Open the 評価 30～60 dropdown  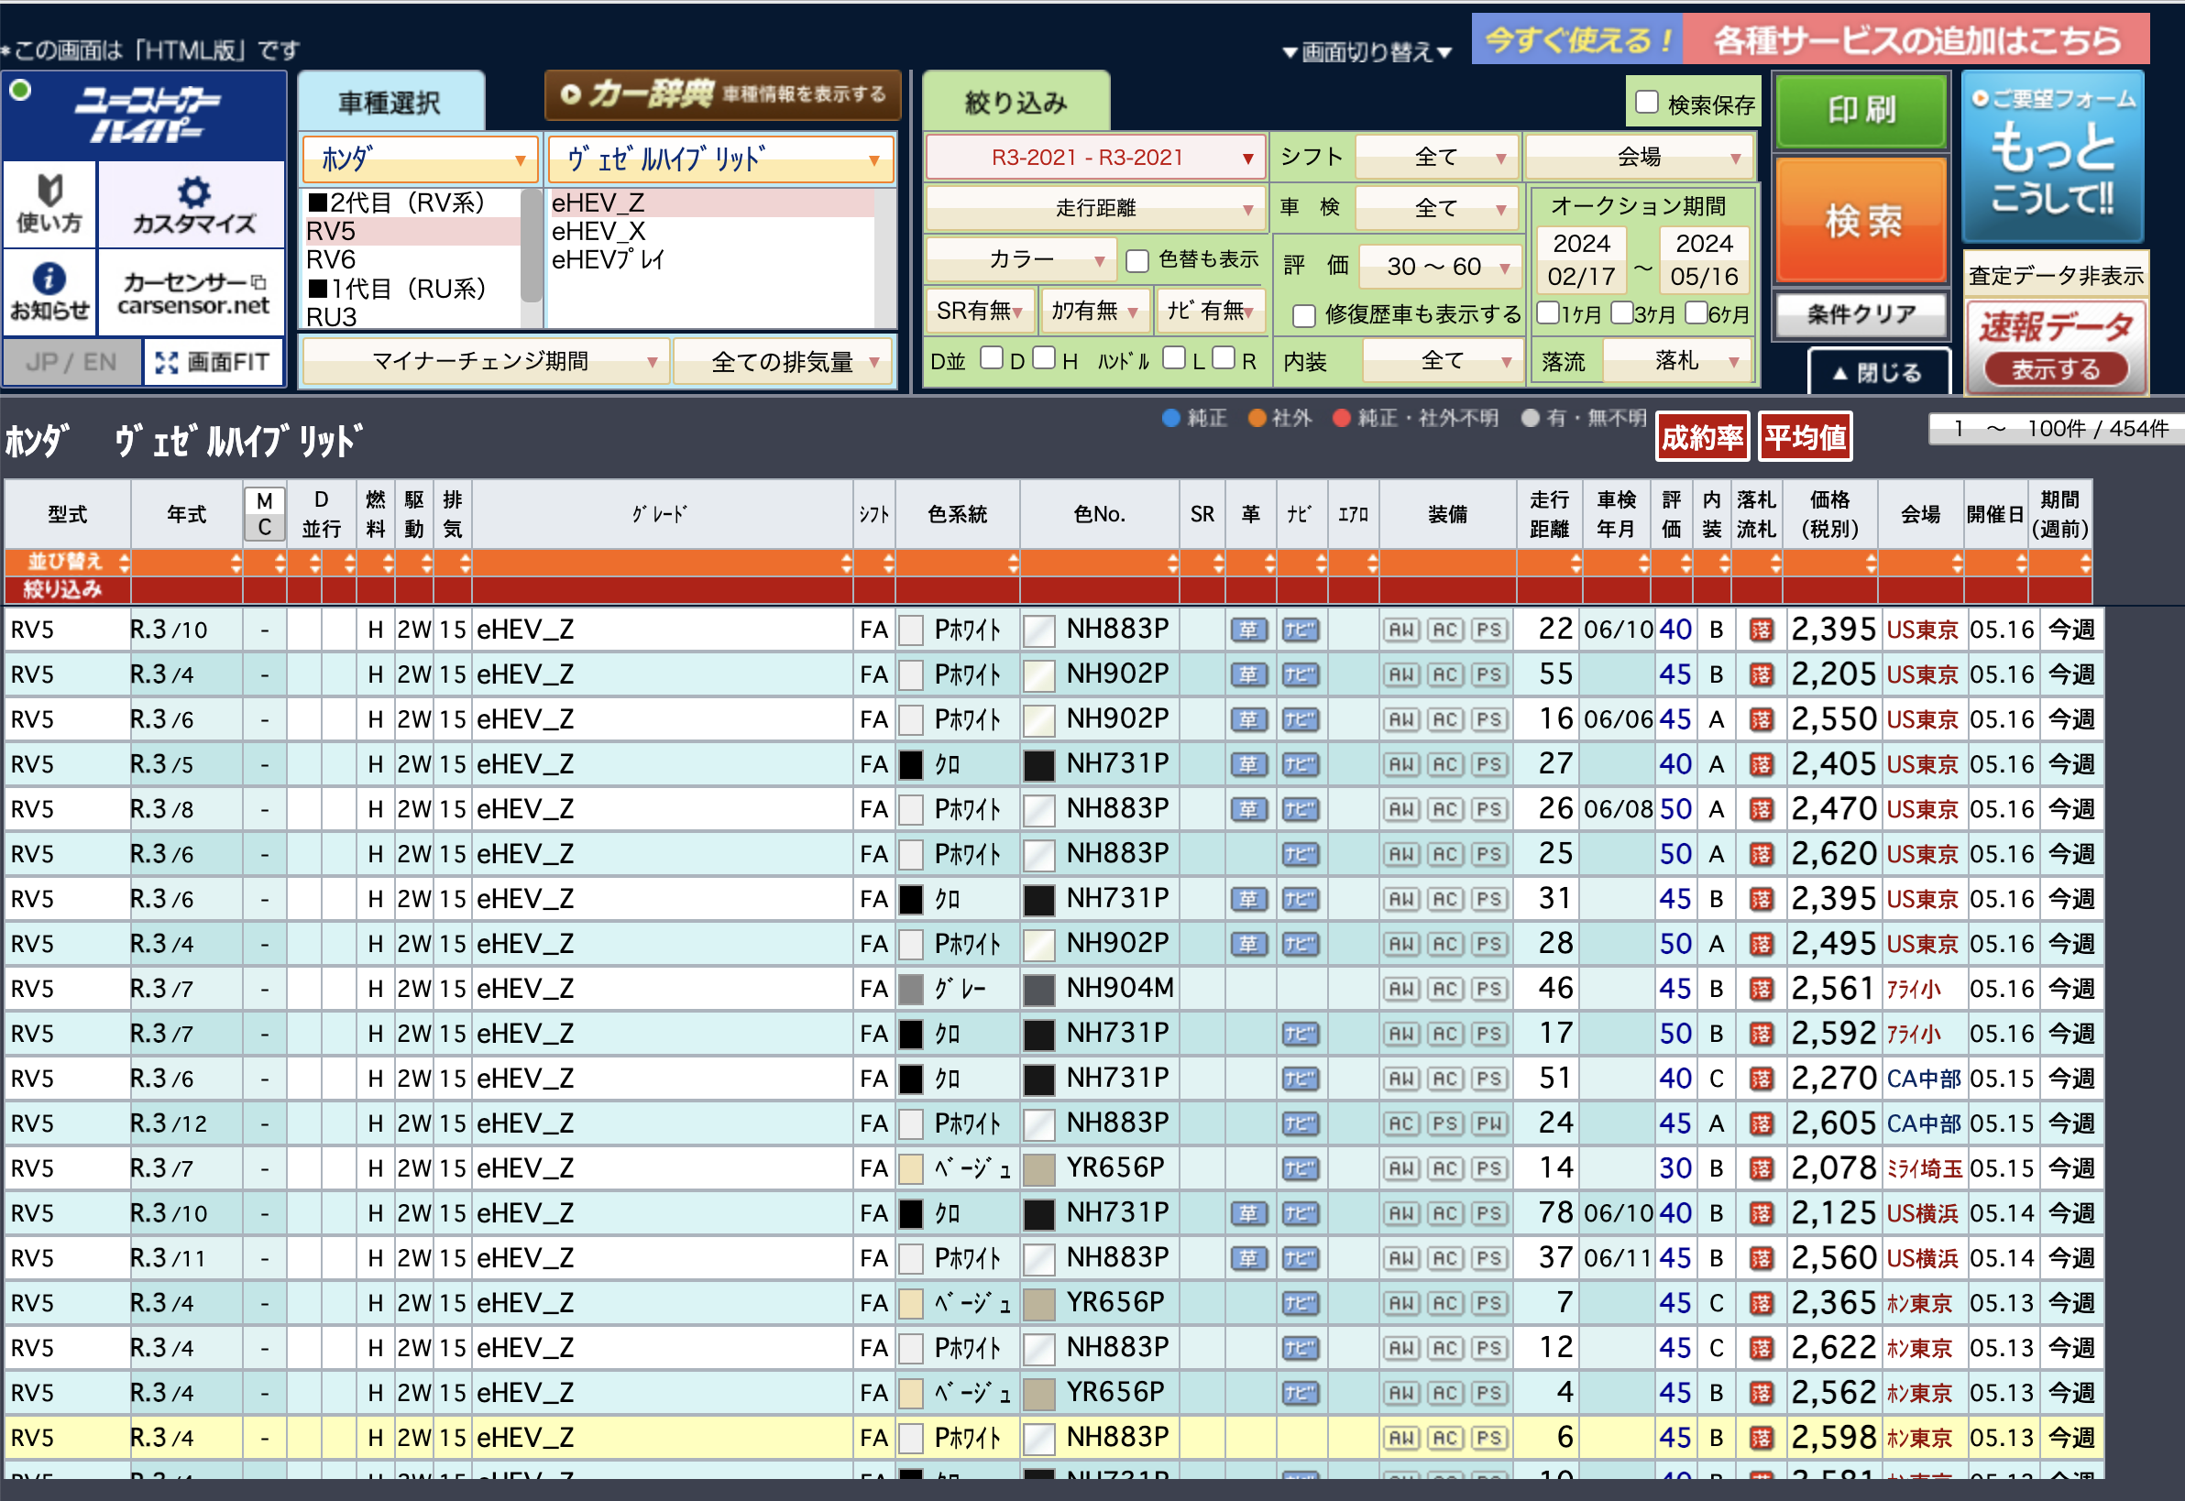[1438, 266]
